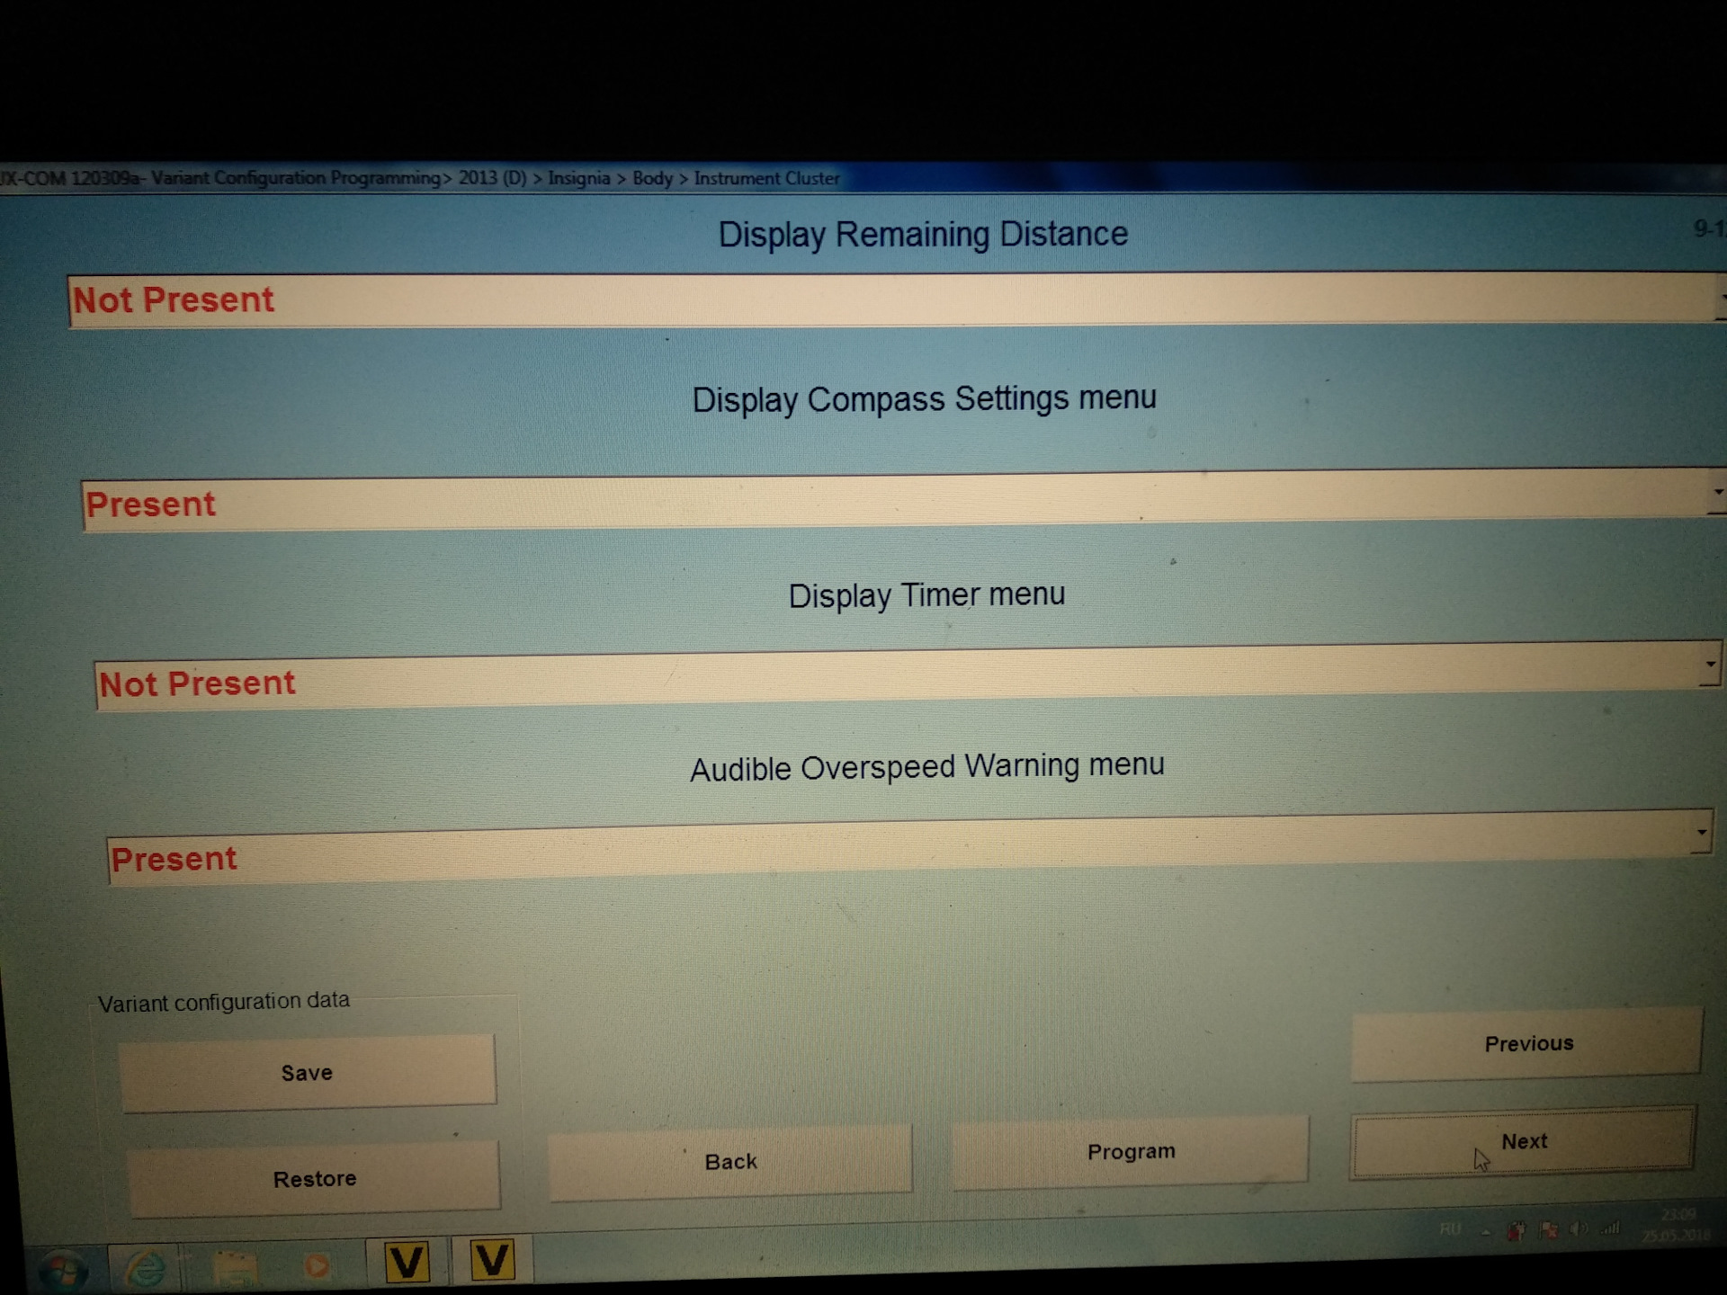
Task: Click the network signal tray icon
Action: [1610, 1228]
